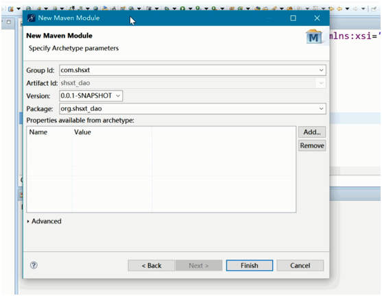Close the New Maven Module dialog
The height and width of the screenshot is (296, 382).
tap(317, 18)
